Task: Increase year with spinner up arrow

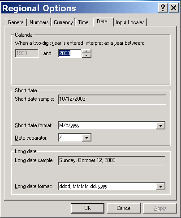Action: [86, 51]
